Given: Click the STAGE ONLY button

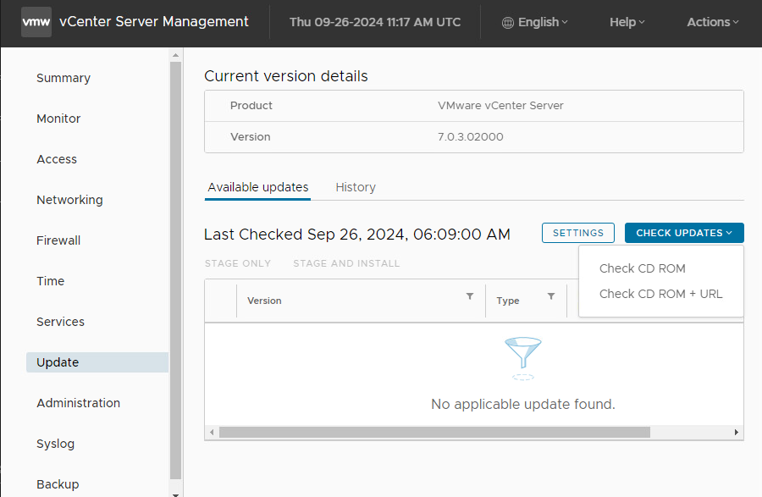Looking at the screenshot, I should coord(238,263).
